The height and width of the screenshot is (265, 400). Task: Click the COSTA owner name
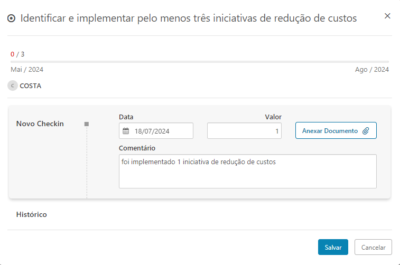coord(30,86)
